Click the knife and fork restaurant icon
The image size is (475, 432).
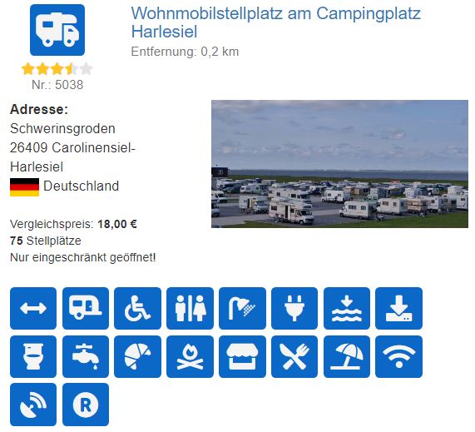pyautogui.click(x=294, y=356)
